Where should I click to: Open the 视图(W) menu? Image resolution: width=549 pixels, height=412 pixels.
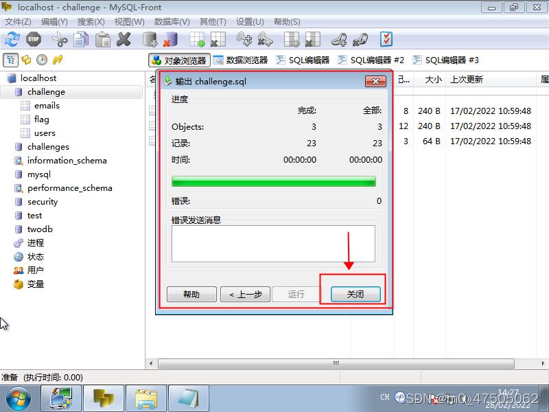point(129,22)
